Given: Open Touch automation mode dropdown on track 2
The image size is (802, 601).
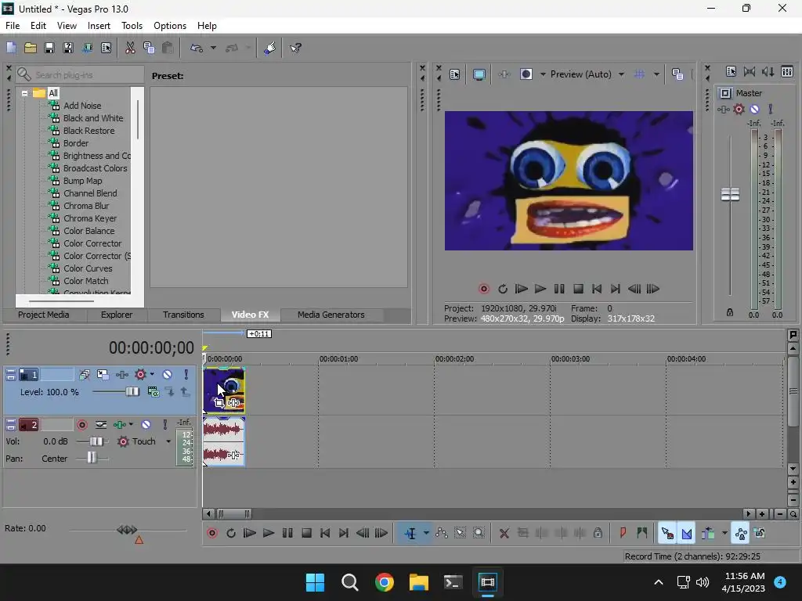Looking at the screenshot, I should coord(168,441).
